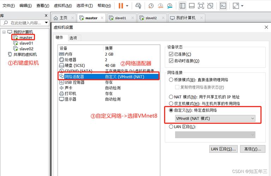Close the library panel with its X

pyautogui.click(x=46, y=15)
